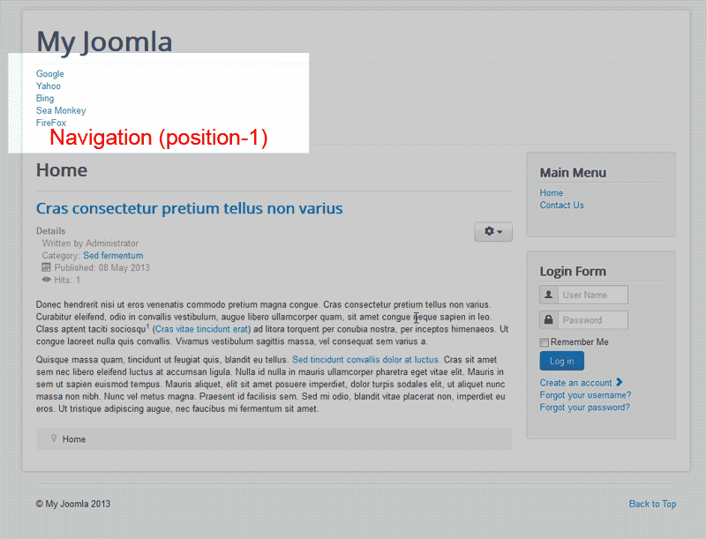This screenshot has width=706, height=539.
Task: Click the padlock icon beside Password field
Action: (x=548, y=319)
